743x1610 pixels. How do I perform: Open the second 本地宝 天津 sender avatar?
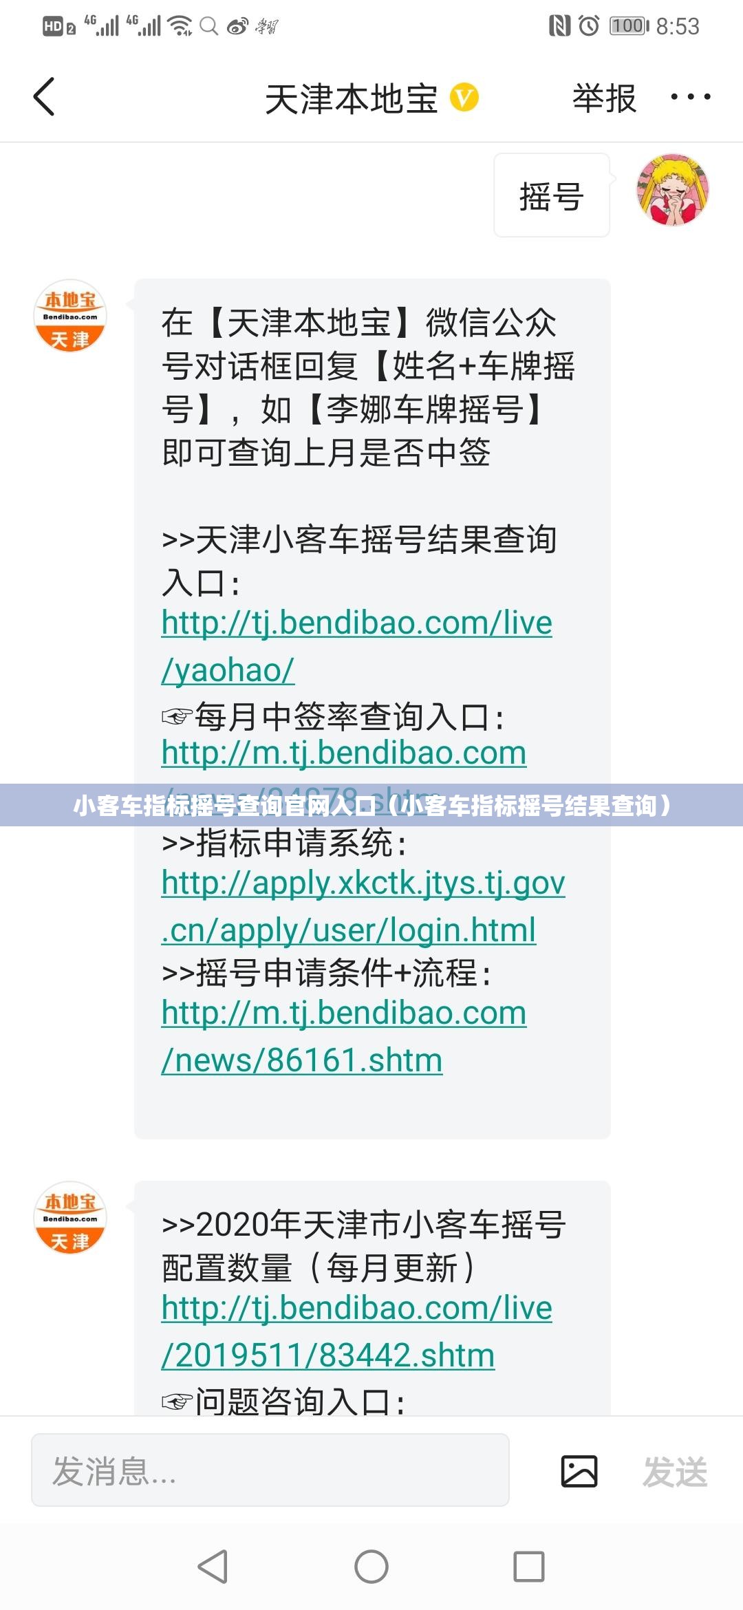[70, 1218]
